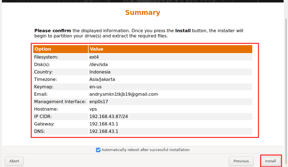Select the Asia/Jakarta timezone value
The height and width of the screenshot is (167, 288).
(102, 79)
